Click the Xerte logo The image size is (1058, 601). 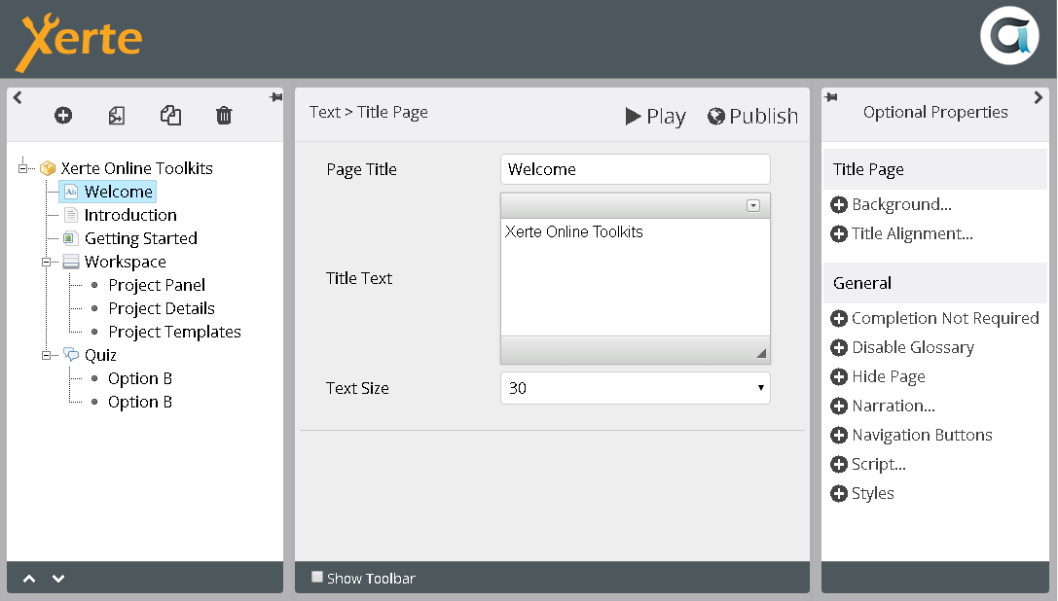(x=79, y=41)
